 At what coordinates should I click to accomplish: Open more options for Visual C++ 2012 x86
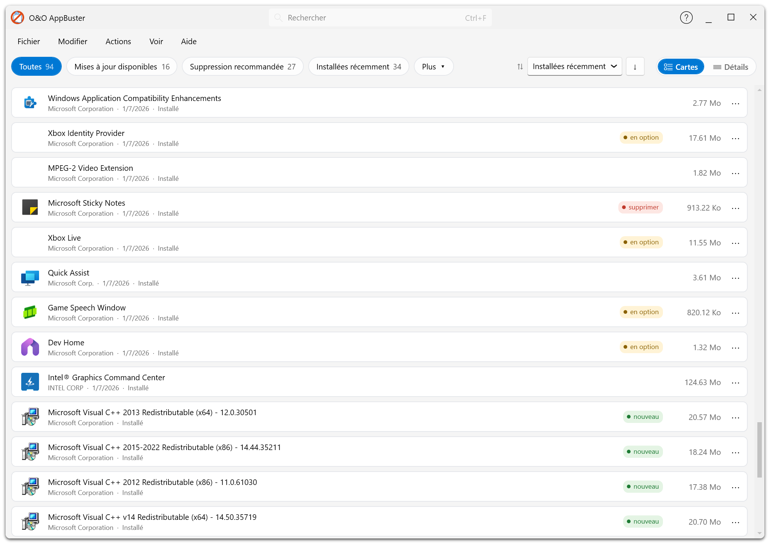click(735, 487)
